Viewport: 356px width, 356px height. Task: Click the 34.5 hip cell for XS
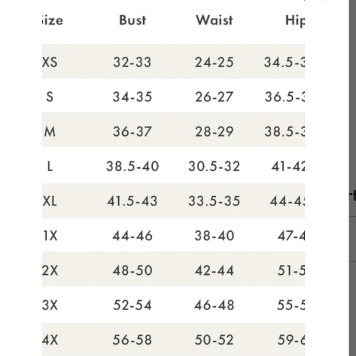click(284, 62)
